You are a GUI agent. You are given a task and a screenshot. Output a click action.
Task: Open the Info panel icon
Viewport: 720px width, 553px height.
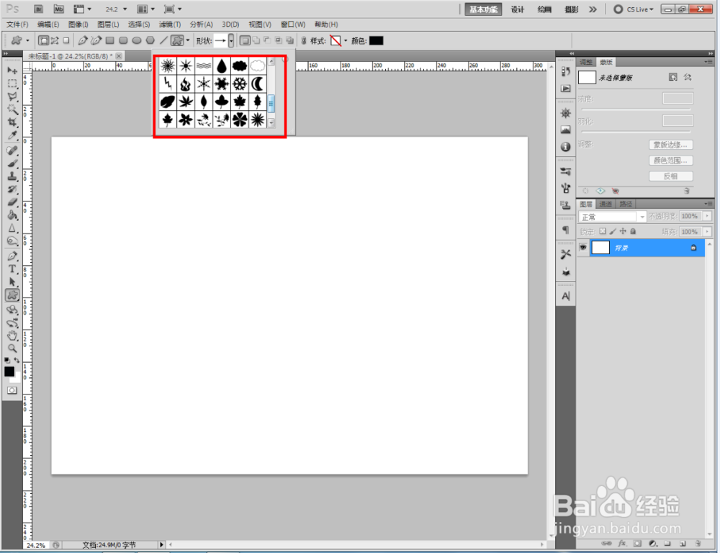(x=566, y=146)
